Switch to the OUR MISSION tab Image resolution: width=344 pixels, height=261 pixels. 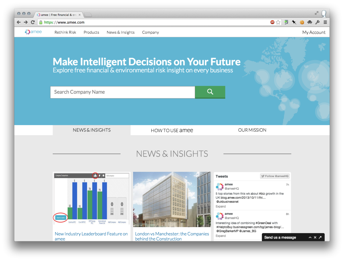252,130
